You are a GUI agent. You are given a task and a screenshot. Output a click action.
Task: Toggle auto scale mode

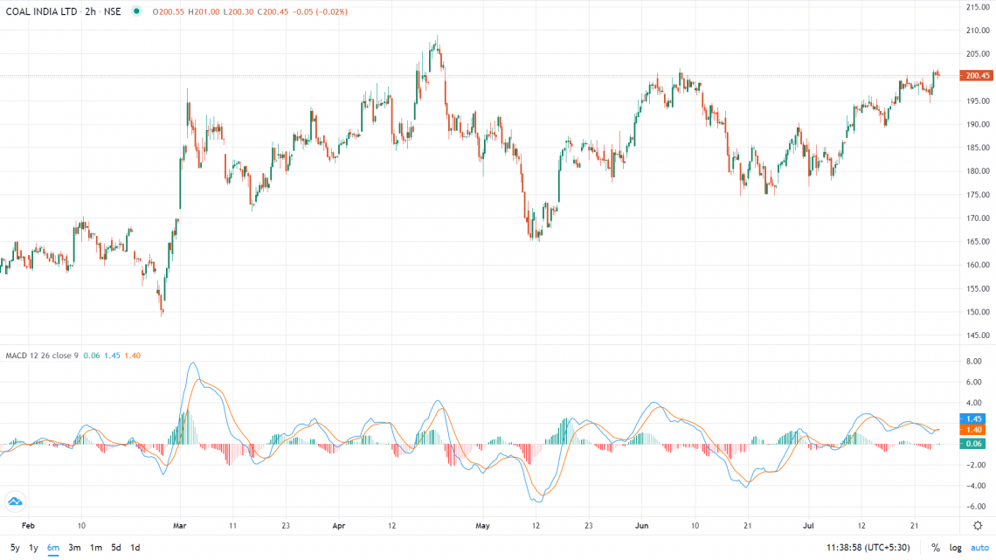979,547
